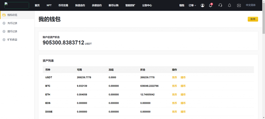Screen dimensions: 265x119
Task: Click the plain bell alerts icon
Action: tap(229, 5)
